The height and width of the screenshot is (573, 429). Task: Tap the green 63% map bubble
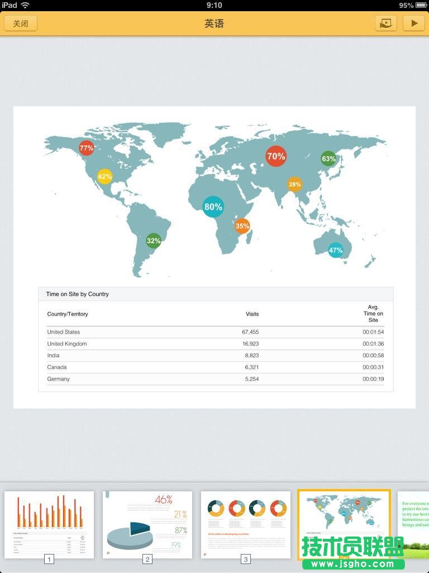(328, 158)
